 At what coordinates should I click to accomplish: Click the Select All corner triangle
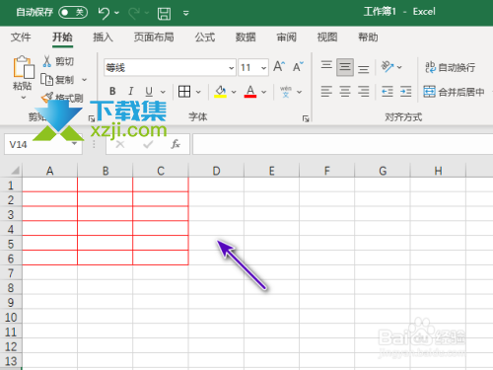(x=15, y=171)
